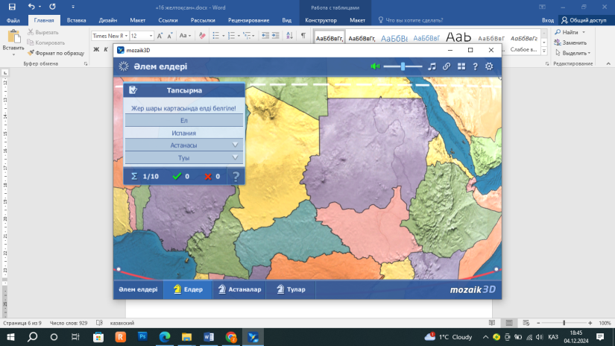Click Копировать in the clipboard group

46,43
